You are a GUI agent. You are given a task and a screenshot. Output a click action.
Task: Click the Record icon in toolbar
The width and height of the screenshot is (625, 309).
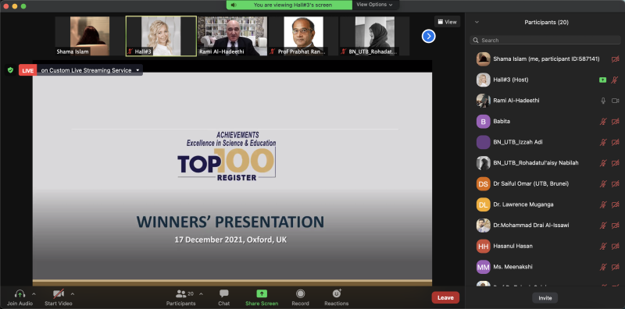(300, 294)
